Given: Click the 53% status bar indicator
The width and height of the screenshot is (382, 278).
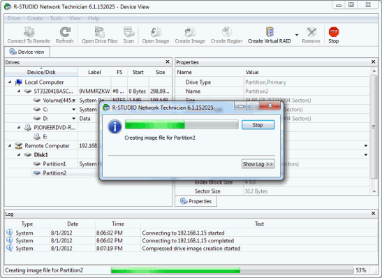Looking at the screenshot, I should coord(361,270).
